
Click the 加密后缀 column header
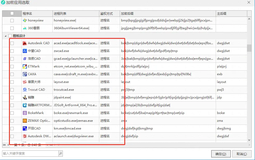click(x=168, y=13)
